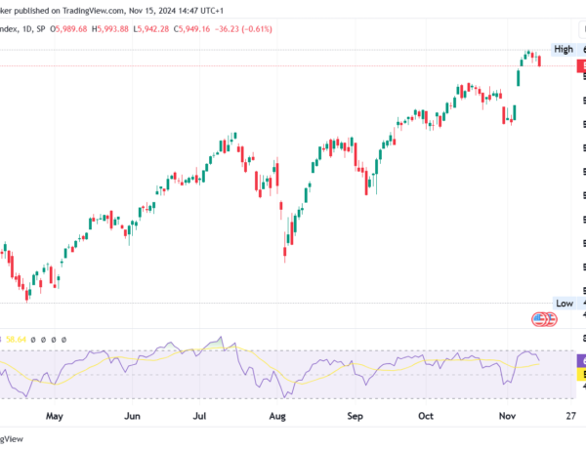Click the Sep label on time axis
The width and height of the screenshot is (586, 450).
tap(356, 415)
